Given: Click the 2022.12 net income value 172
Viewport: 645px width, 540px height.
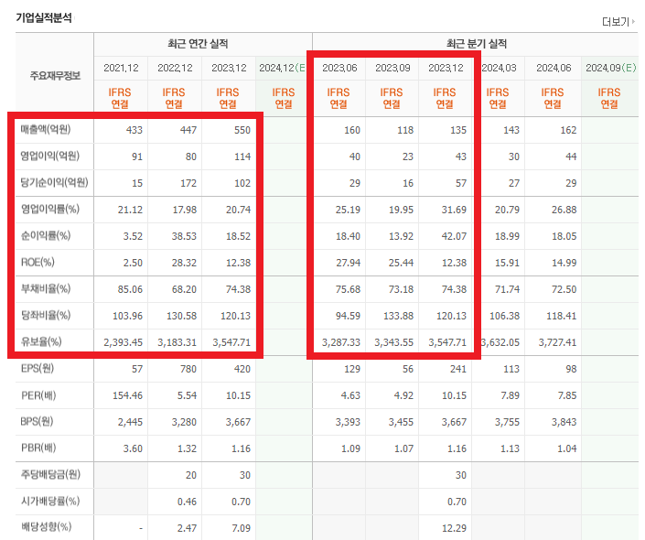Looking at the screenshot, I should pyautogui.click(x=188, y=183).
